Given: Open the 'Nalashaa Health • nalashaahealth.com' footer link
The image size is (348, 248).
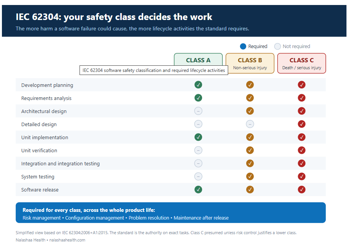Looking at the screenshot, I should (50, 240).
